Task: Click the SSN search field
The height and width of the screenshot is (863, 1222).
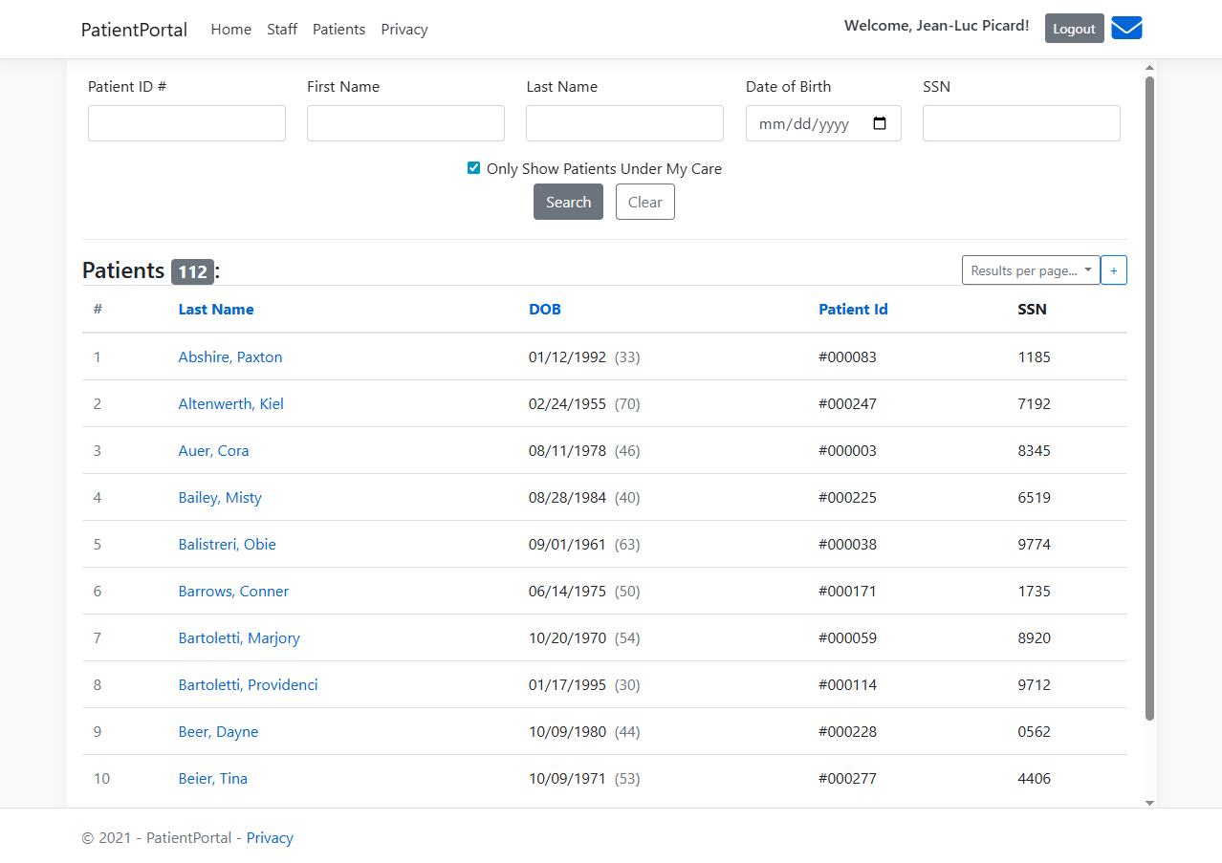Action: tap(1020, 122)
